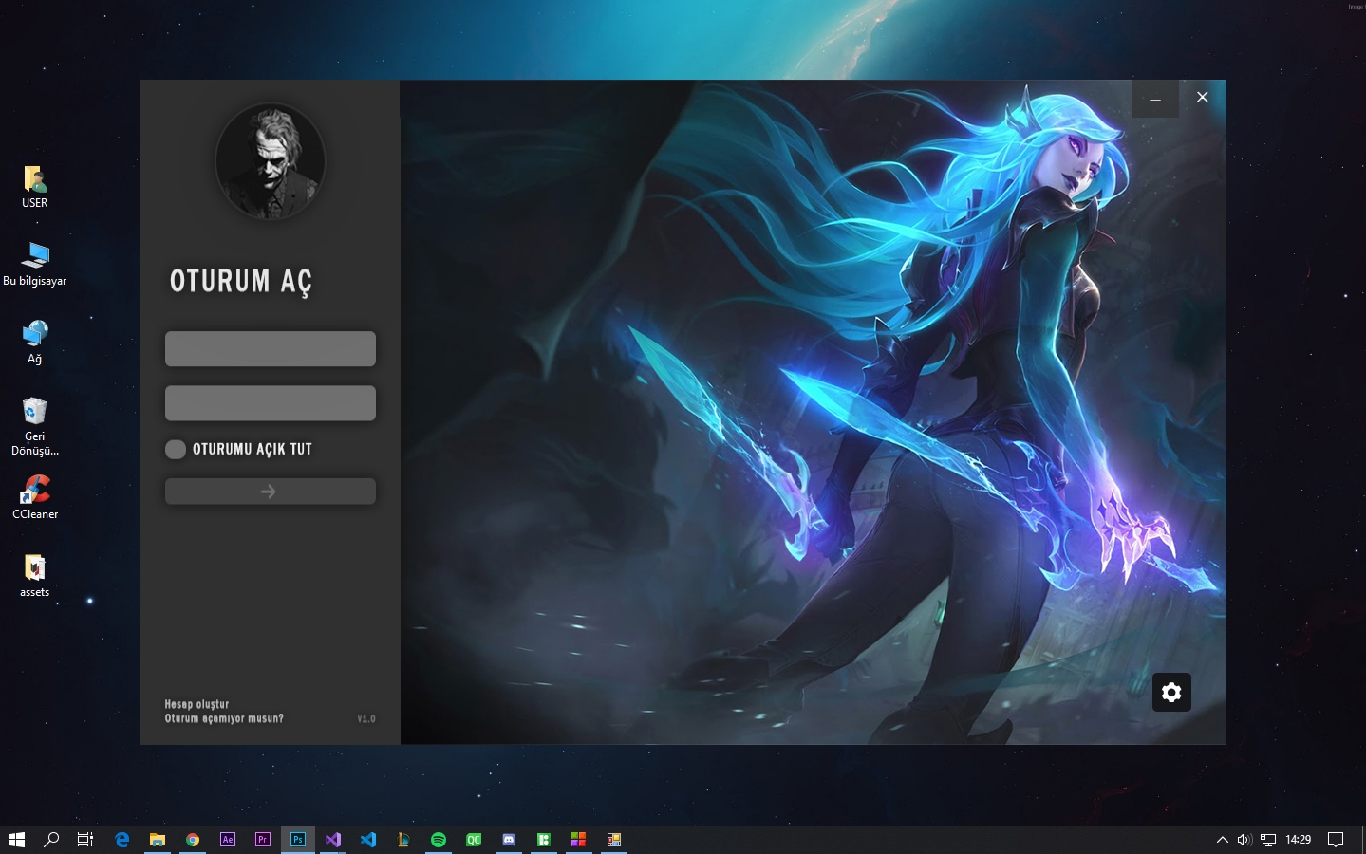This screenshot has width=1366, height=854.
Task: Open Discord from the taskbar
Action: click(509, 840)
